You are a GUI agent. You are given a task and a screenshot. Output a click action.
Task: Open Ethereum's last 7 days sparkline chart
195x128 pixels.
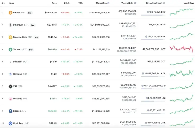pyautogui.click(x=181, y=24)
